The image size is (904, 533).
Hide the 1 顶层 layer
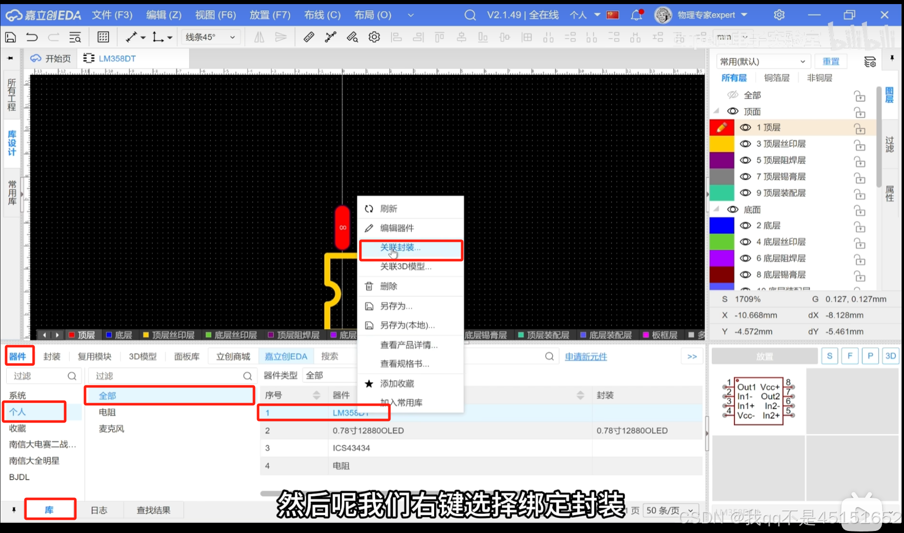[745, 127]
